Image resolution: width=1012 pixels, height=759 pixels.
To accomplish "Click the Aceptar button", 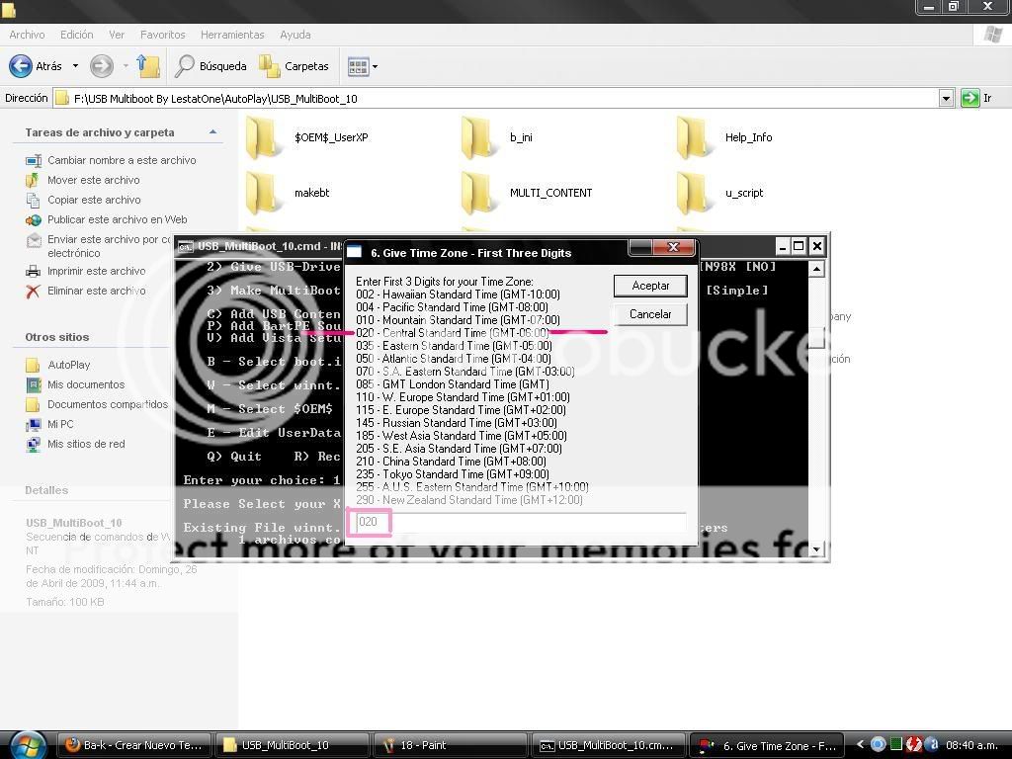I will 650,286.
